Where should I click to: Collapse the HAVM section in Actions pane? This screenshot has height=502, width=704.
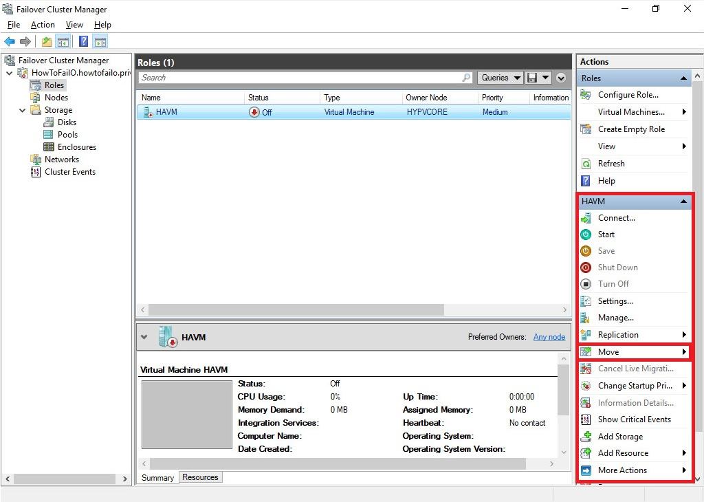[683, 201]
